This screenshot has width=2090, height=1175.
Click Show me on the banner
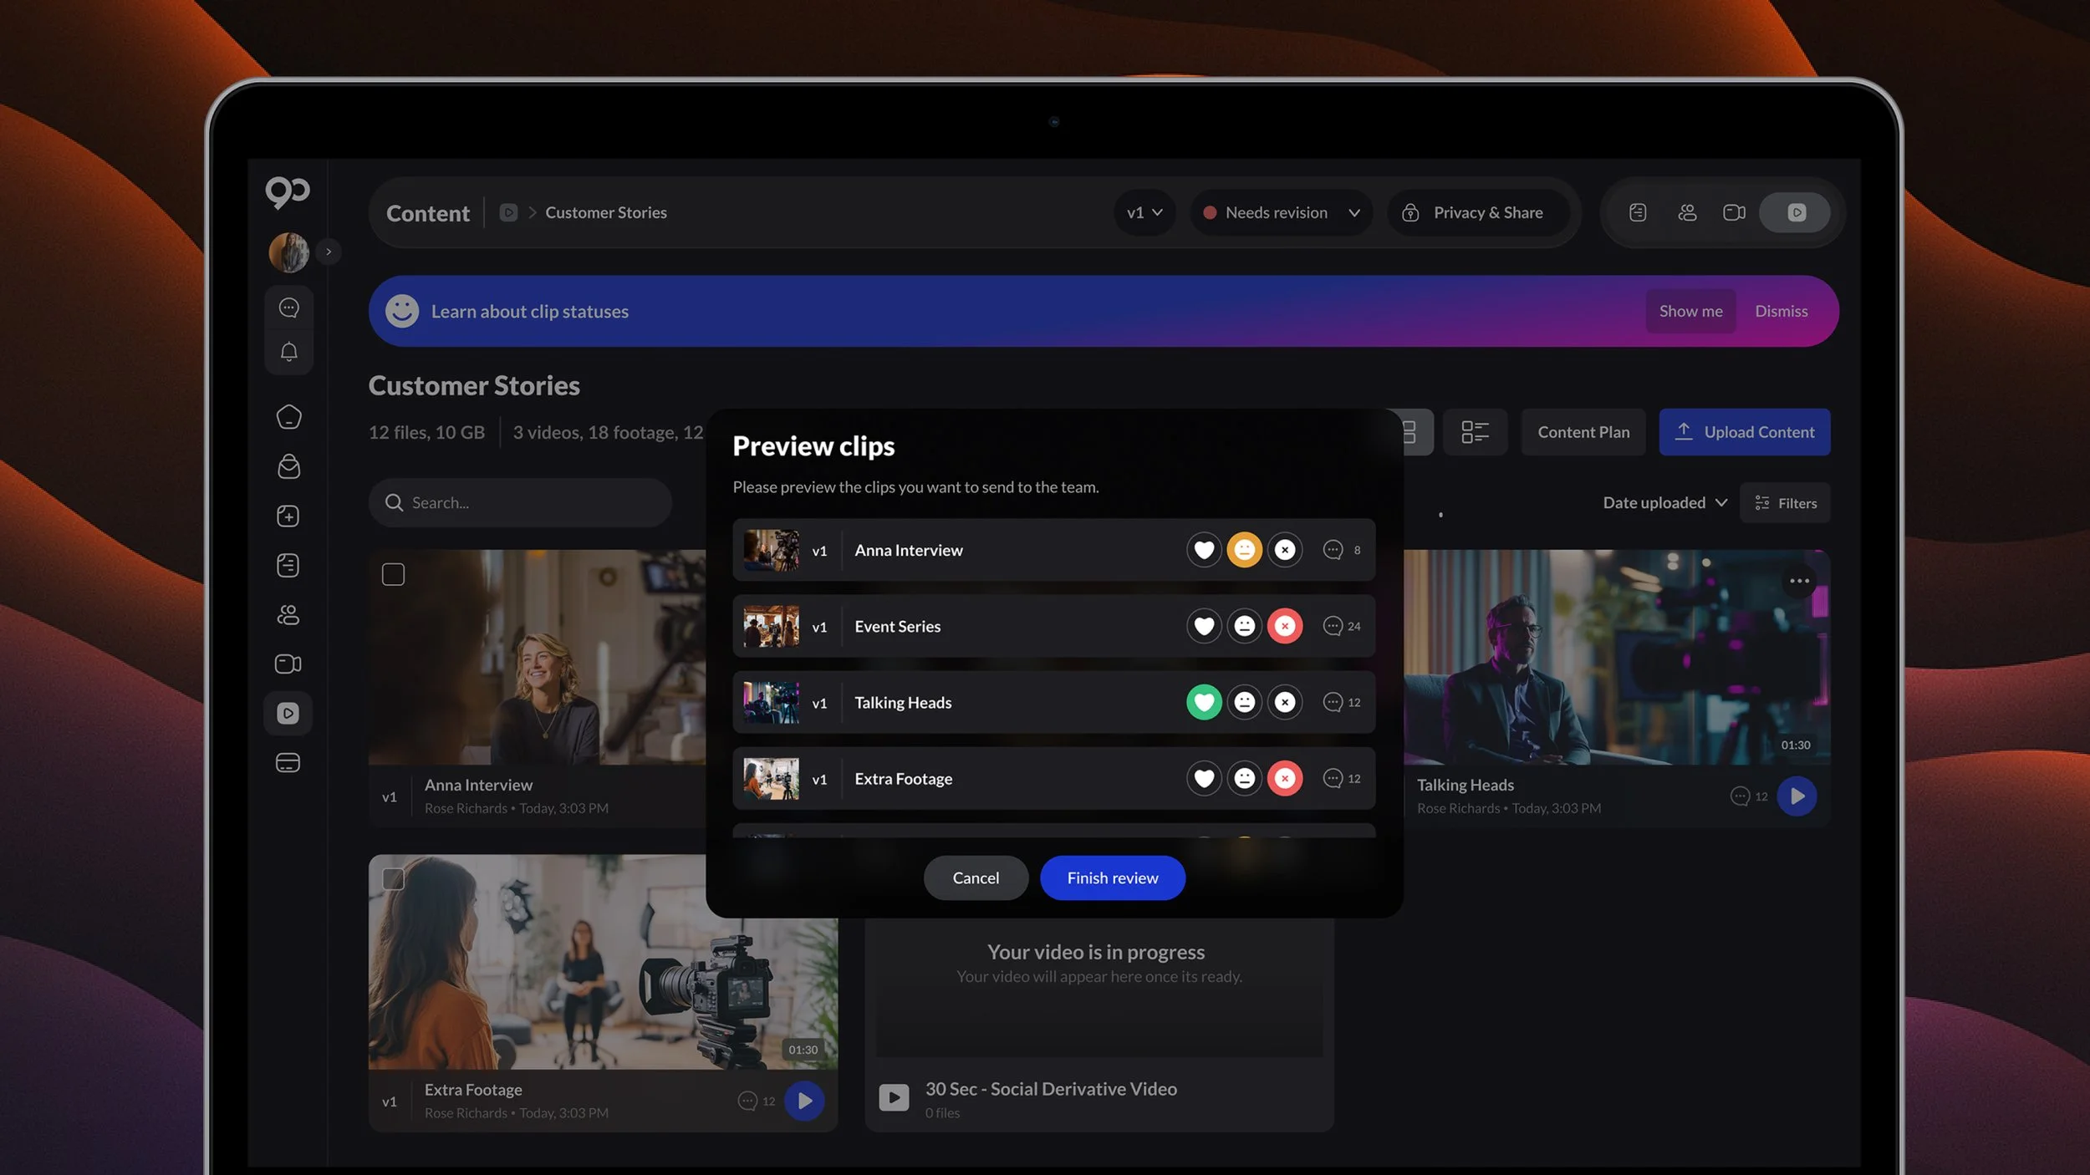click(1690, 311)
